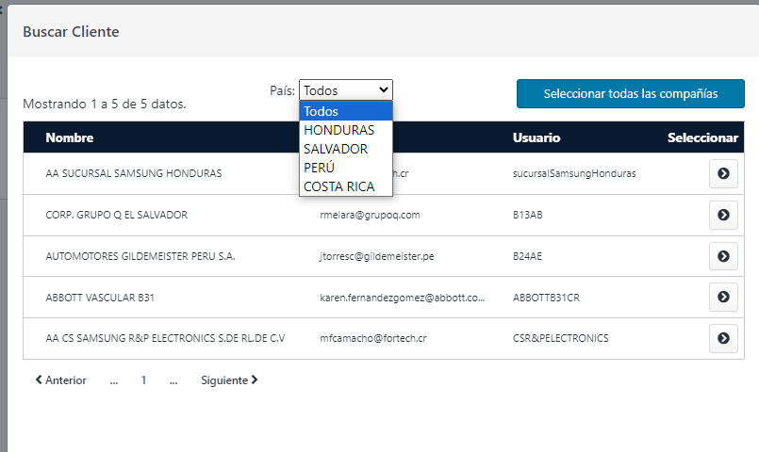Click email rmelara@grupoq.com cell

[x=370, y=215]
